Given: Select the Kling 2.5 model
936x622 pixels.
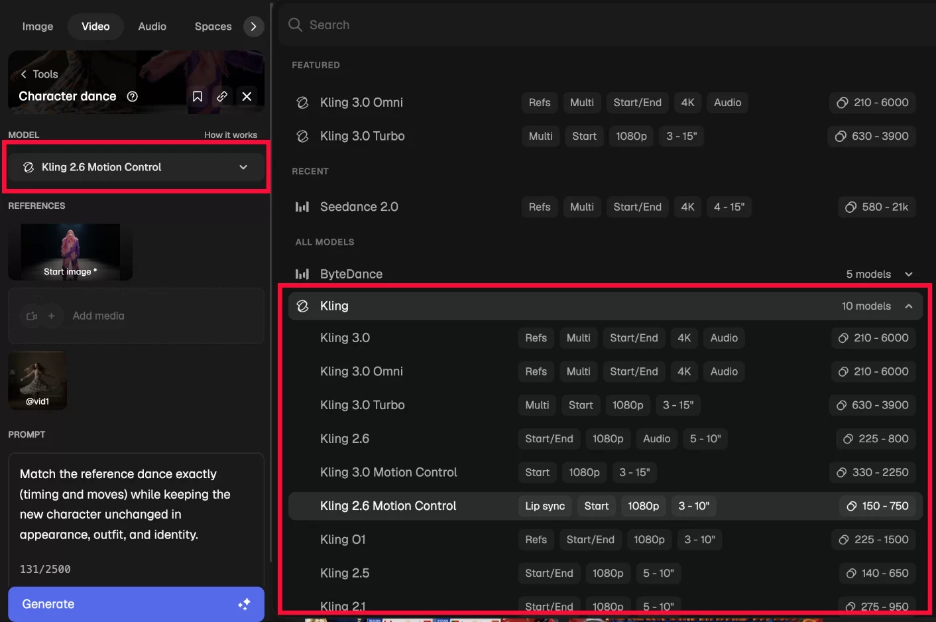Looking at the screenshot, I should (x=605, y=573).
